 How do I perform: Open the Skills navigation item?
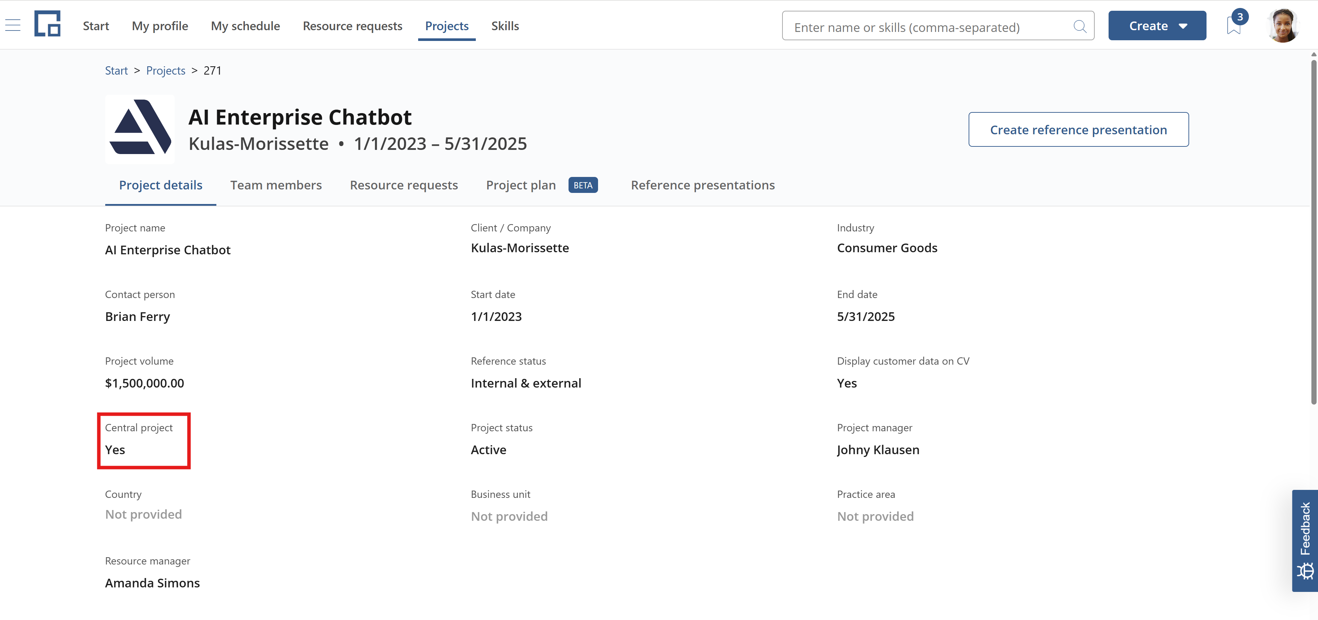(x=505, y=26)
